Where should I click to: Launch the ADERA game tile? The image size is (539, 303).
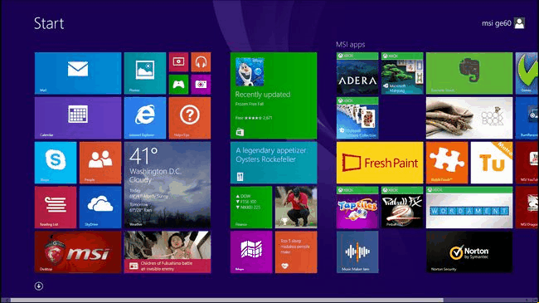(x=357, y=73)
